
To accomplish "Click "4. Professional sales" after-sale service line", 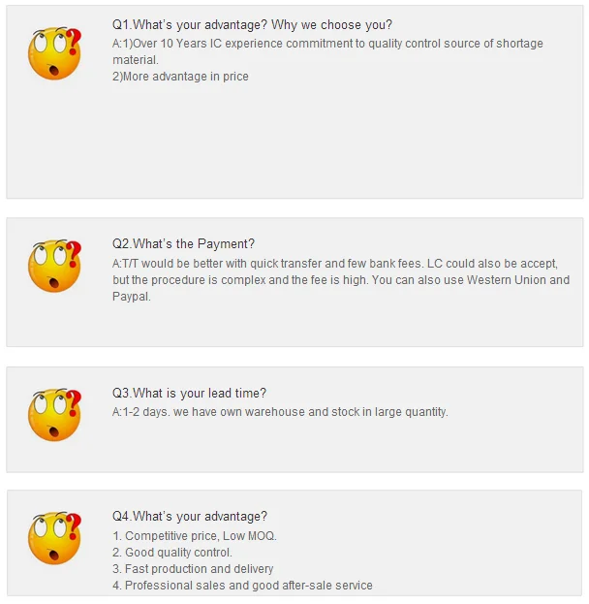I will click(242, 586).
